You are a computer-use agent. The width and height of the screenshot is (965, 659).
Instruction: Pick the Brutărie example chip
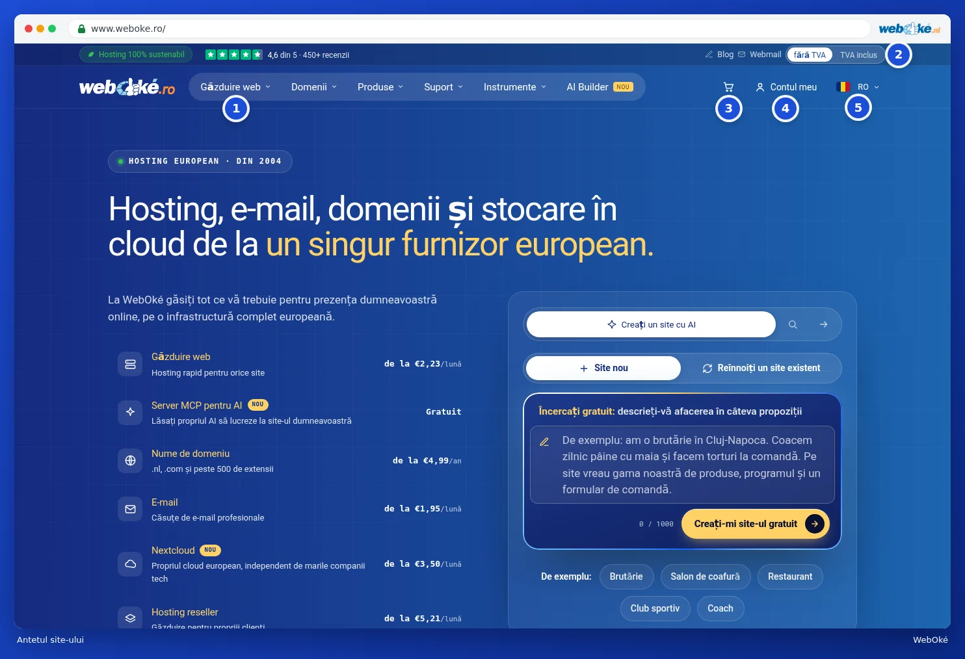coord(626,576)
